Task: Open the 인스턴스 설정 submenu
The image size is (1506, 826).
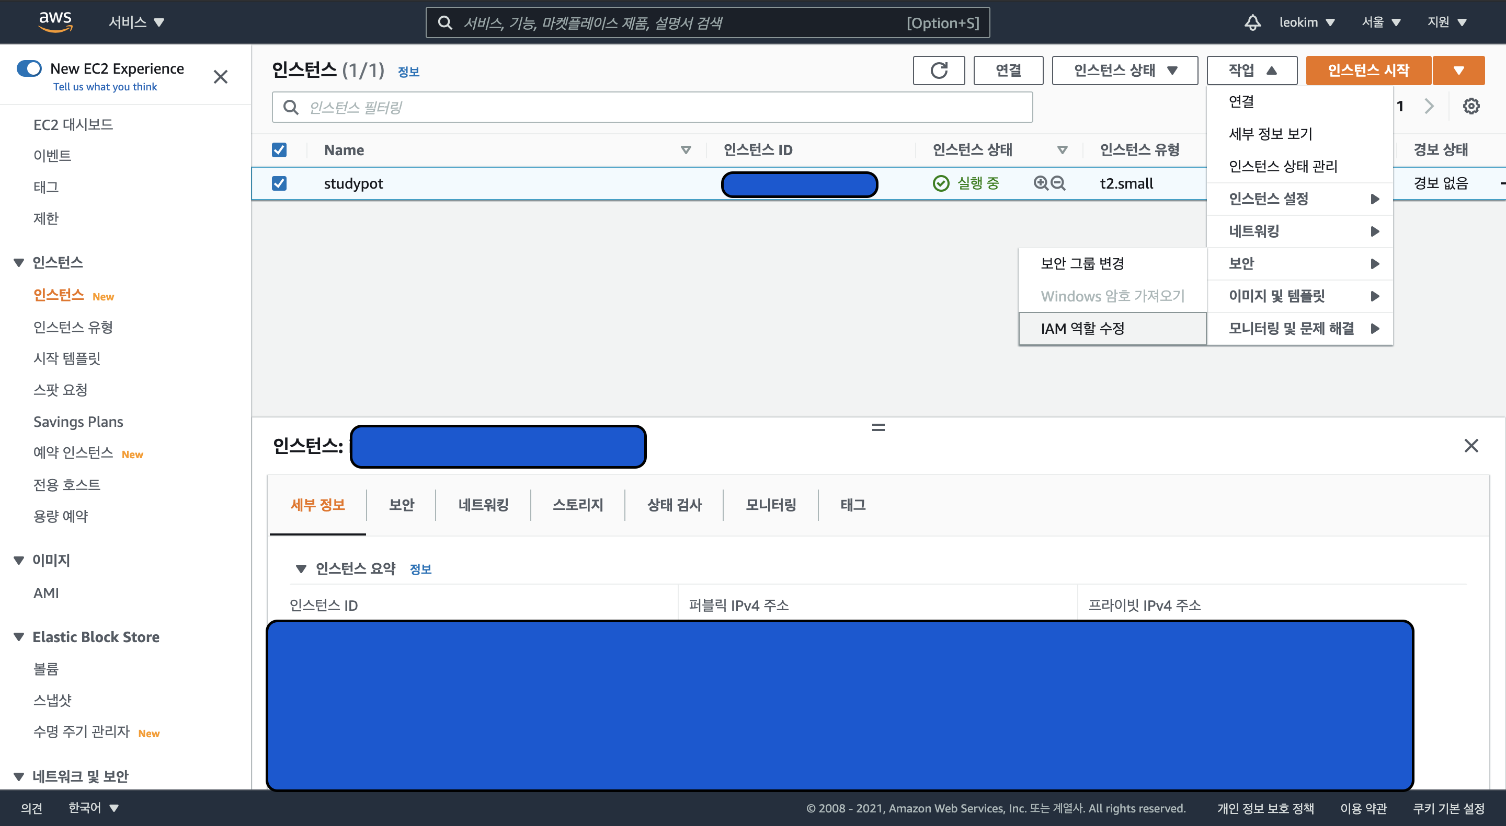Action: coord(1300,199)
